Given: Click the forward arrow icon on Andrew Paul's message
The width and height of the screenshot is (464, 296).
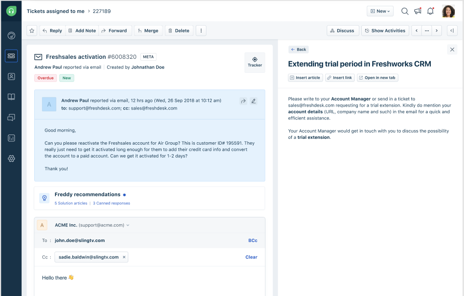Looking at the screenshot, I should pyautogui.click(x=243, y=101).
